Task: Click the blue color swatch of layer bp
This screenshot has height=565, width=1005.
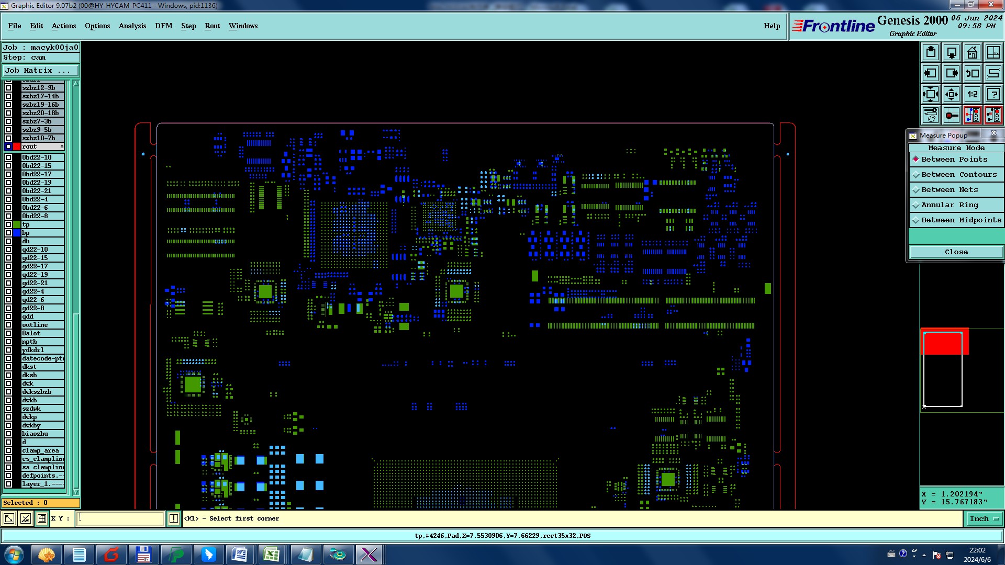Action: [17, 233]
